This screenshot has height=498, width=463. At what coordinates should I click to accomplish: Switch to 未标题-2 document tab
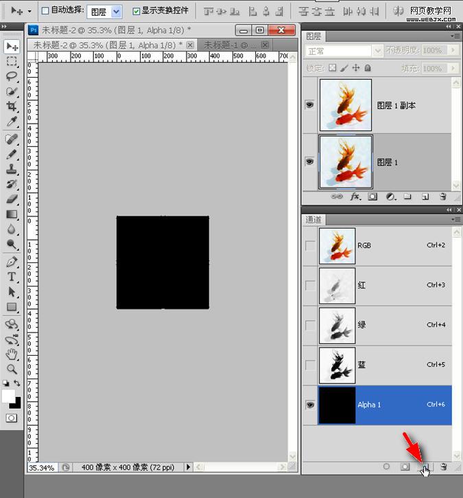tap(112, 45)
